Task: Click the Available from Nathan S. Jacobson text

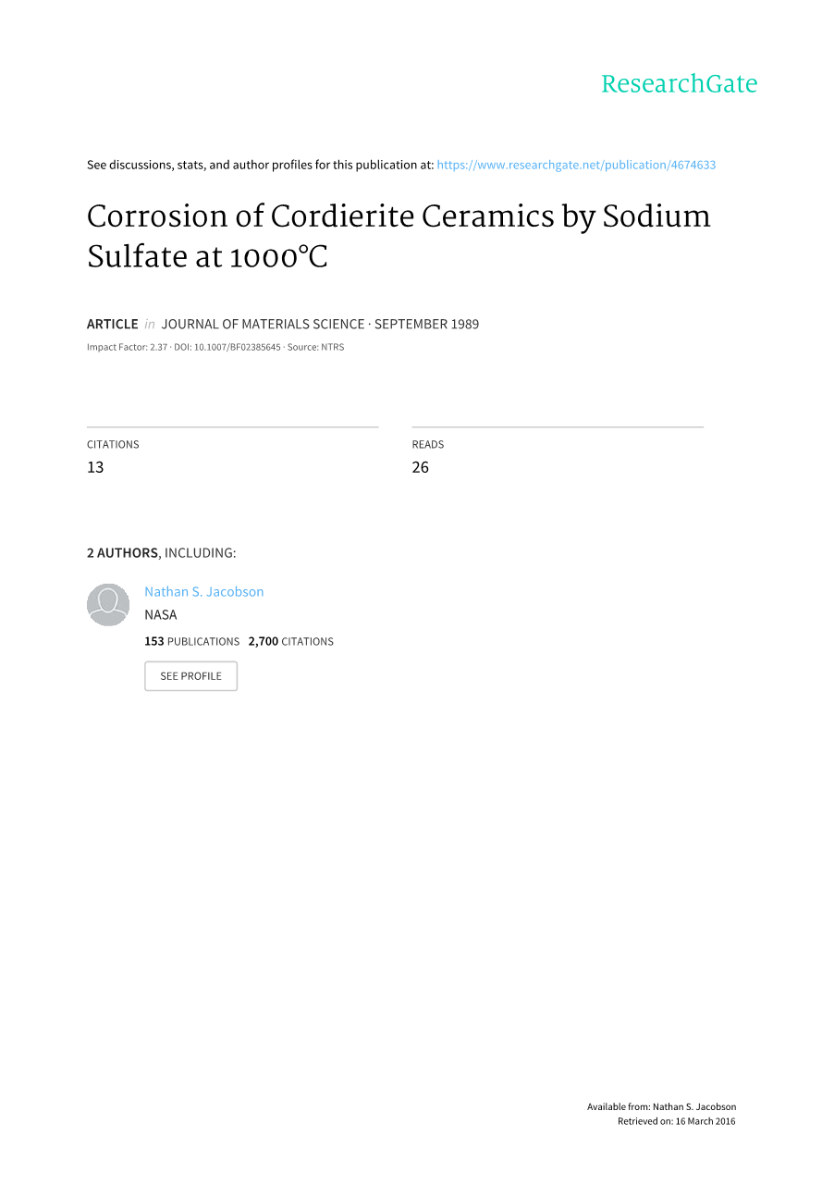Action: click(661, 1106)
